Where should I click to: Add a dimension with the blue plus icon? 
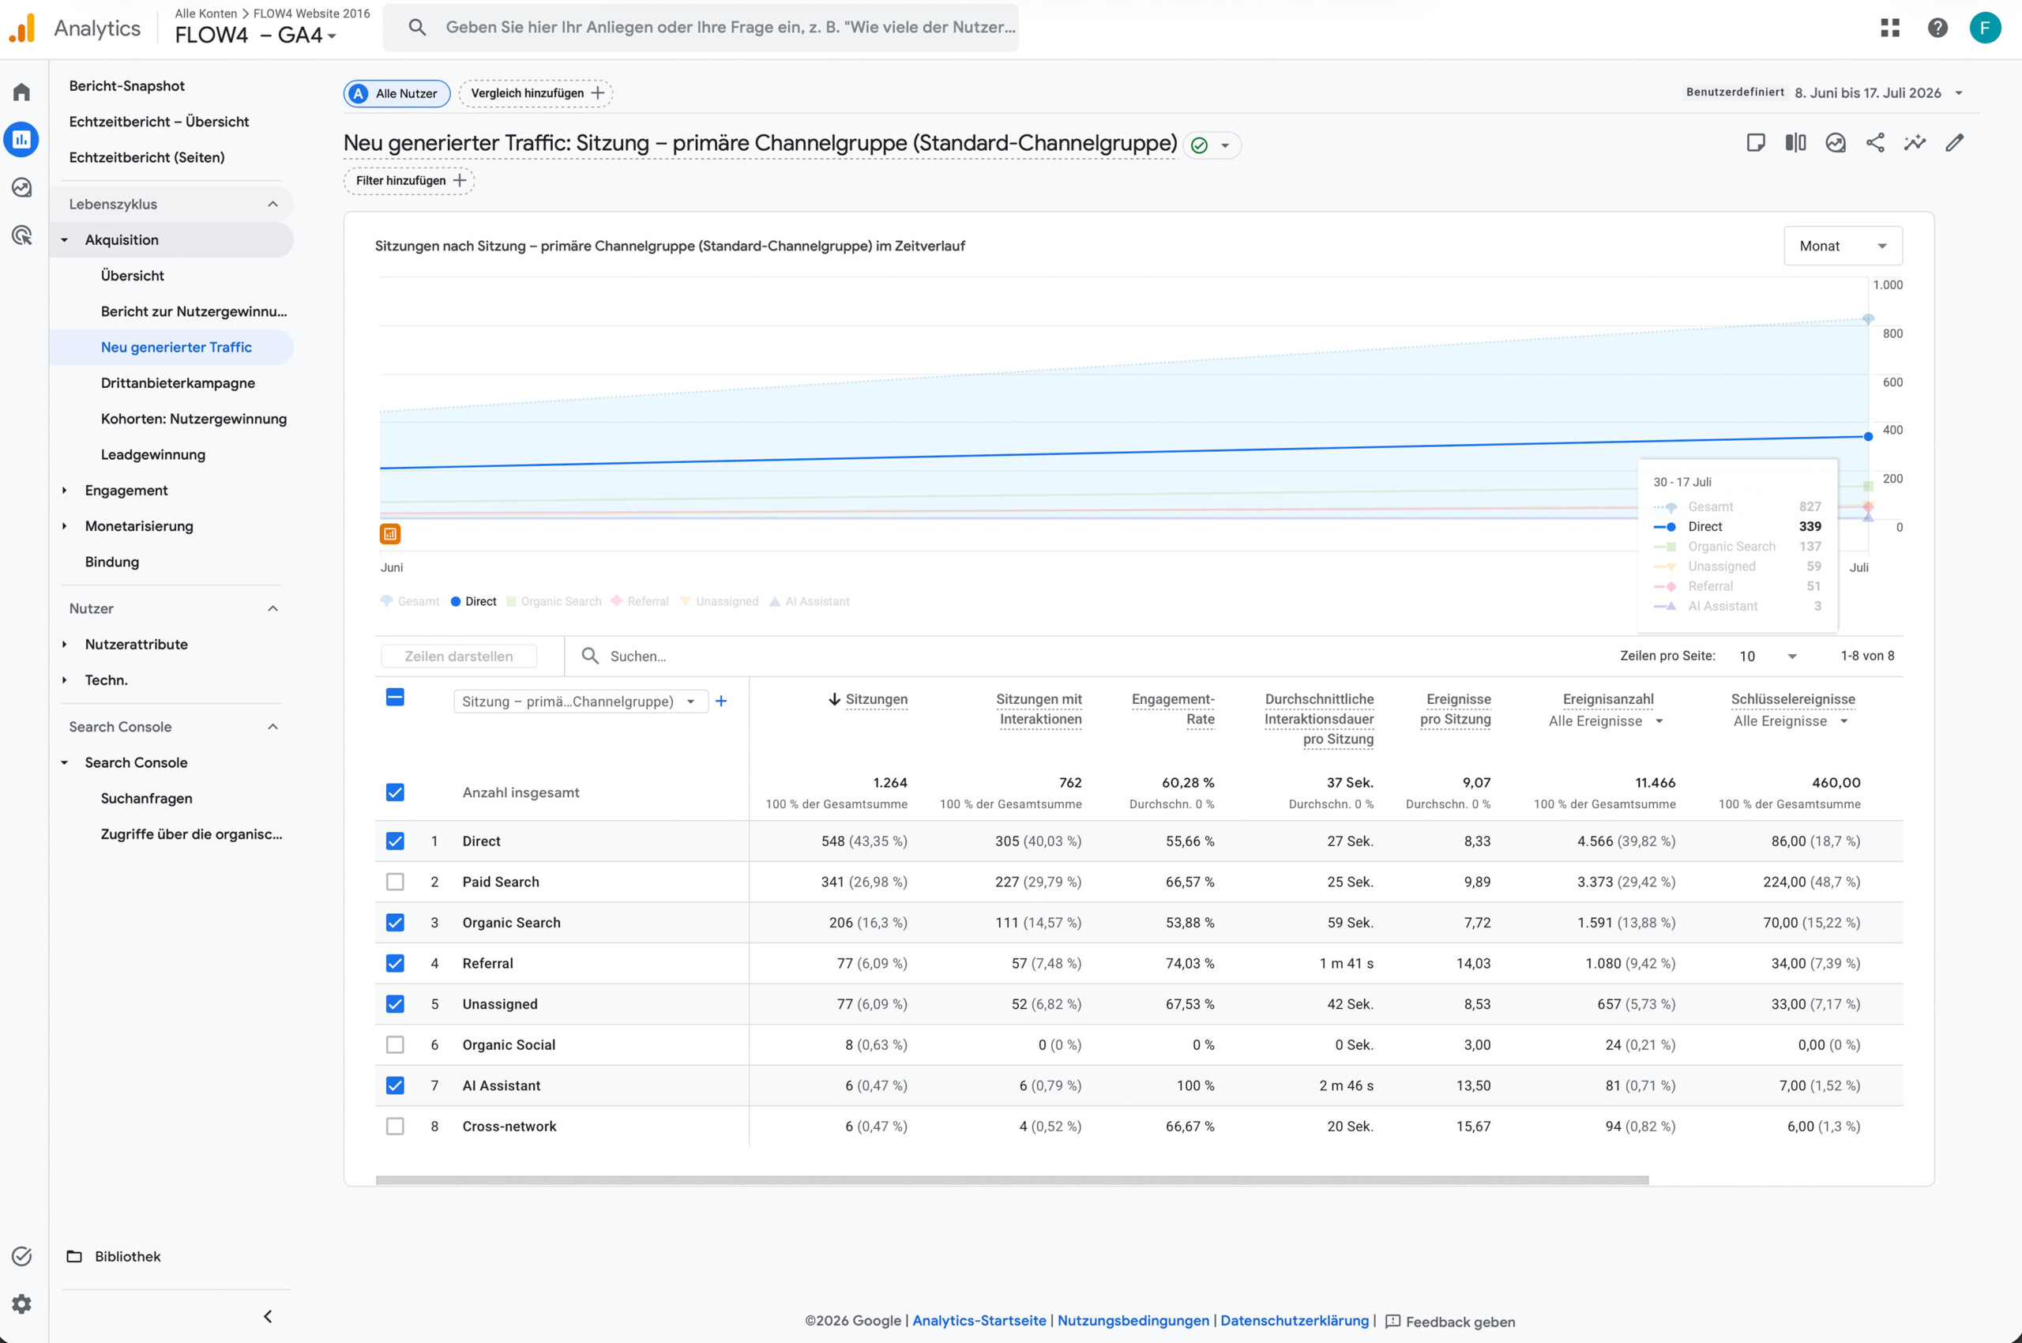click(x=721, y=701)
